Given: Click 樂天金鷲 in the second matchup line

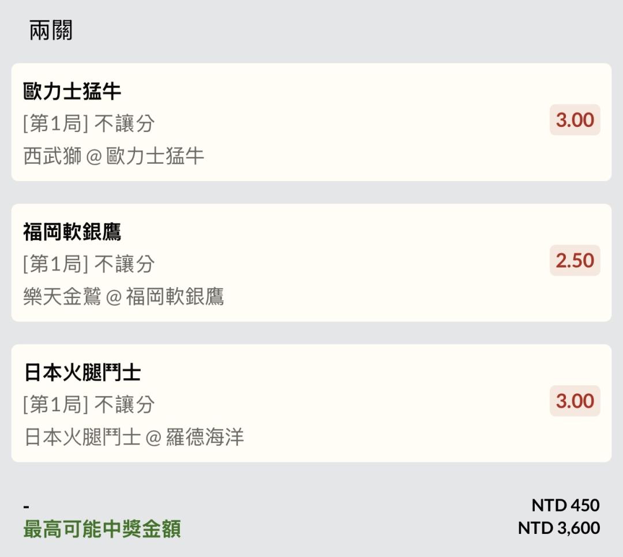Looking at the screenshot, I should click(x=62, y=296).
